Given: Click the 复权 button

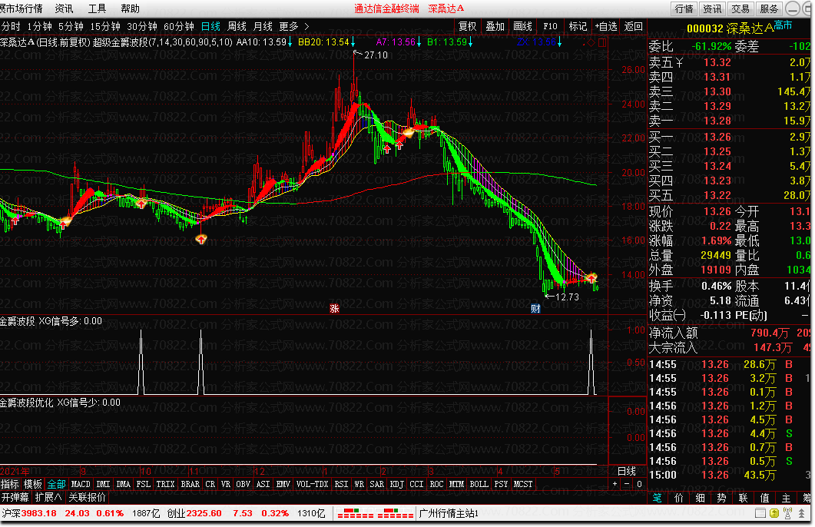Looking at the screenshot, I should pyautogui.click(x=467, y=27).
